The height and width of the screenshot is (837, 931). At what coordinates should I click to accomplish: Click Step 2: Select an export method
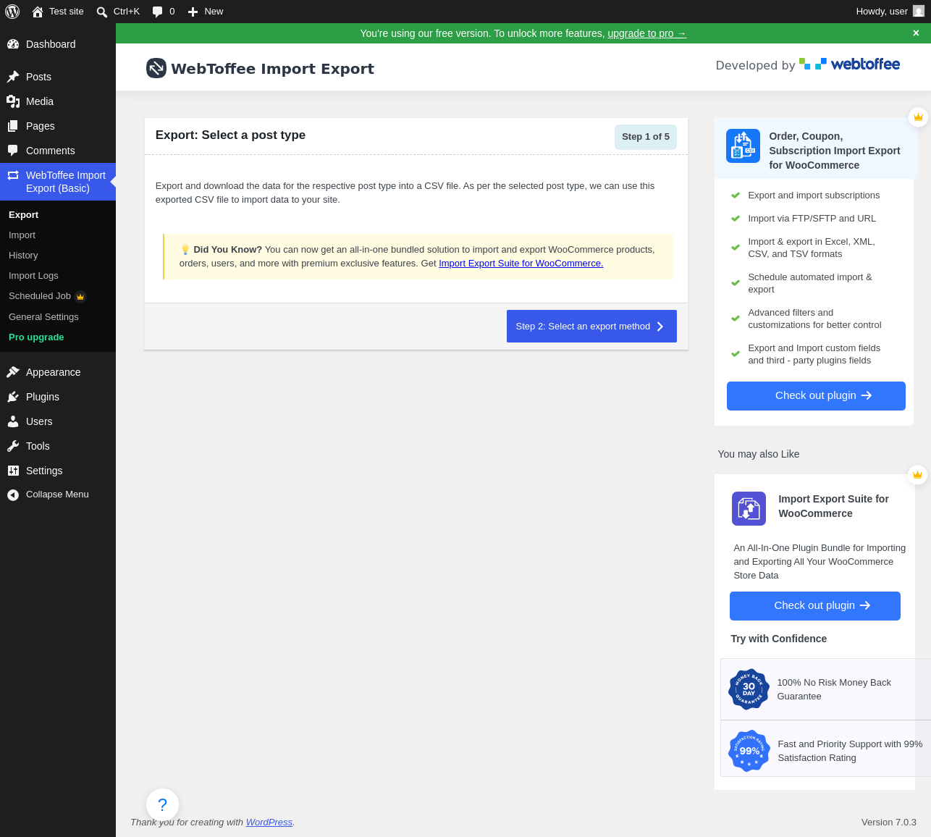pyautogui.click(x=591, y=327)
